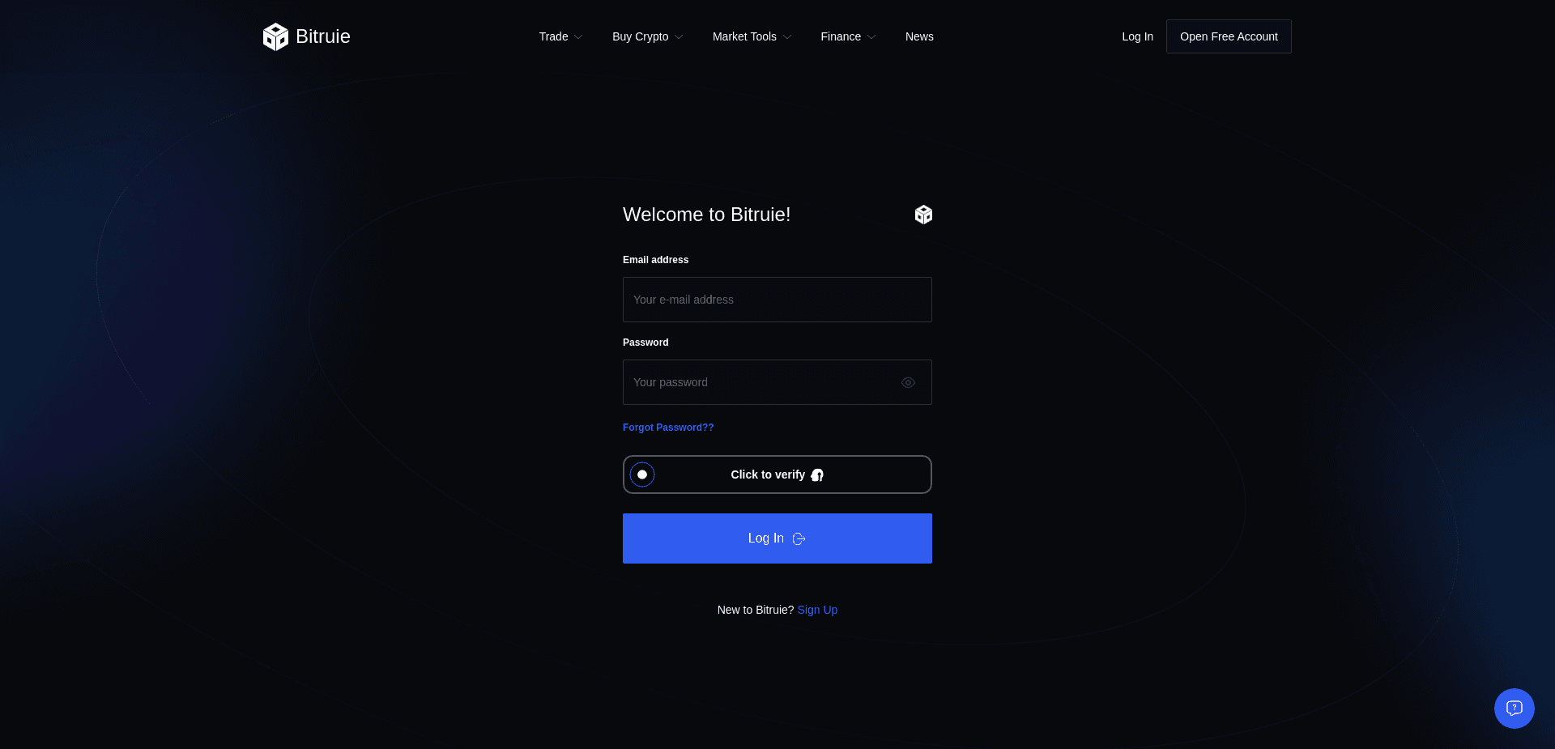
Task: Click the circular slider knob in the captcha widget
Action: tap(641, 475)
